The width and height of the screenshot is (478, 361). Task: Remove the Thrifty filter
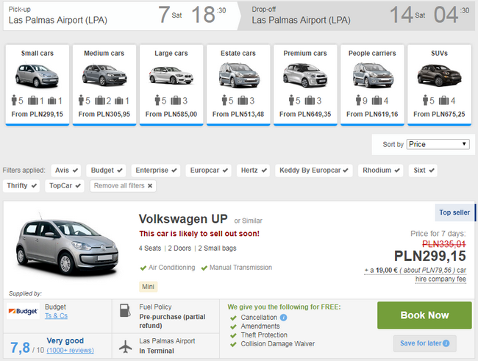coord(21,186)
